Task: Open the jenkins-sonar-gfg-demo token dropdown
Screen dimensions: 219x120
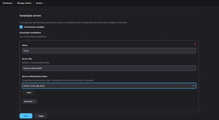Action: (x=109, y=86)
